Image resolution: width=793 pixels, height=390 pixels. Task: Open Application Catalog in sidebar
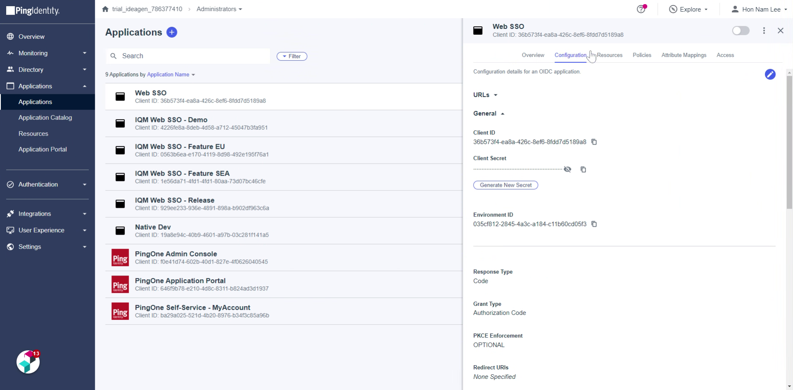tap(45, 117)
